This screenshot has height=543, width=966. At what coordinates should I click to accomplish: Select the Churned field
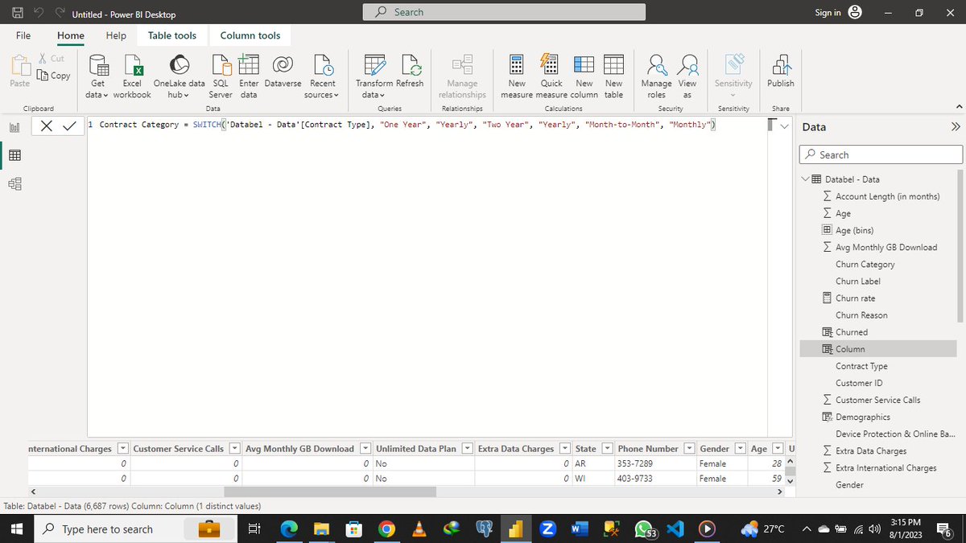coord(851,331)
